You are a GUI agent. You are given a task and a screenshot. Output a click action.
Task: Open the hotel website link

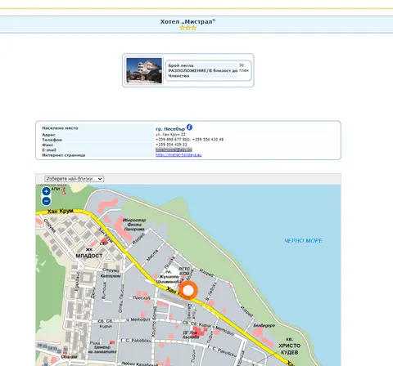[x=178, y=155]
